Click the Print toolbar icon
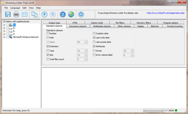The height and width of the screenshot is (114, 188). [16, 14]
